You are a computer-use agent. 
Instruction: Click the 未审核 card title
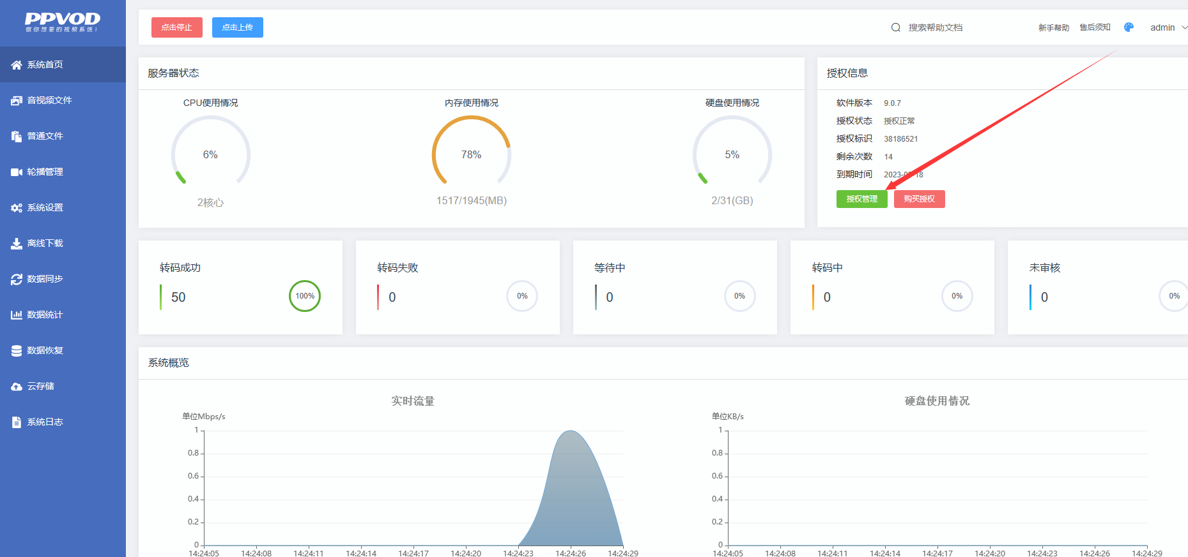pos(1044,268)
